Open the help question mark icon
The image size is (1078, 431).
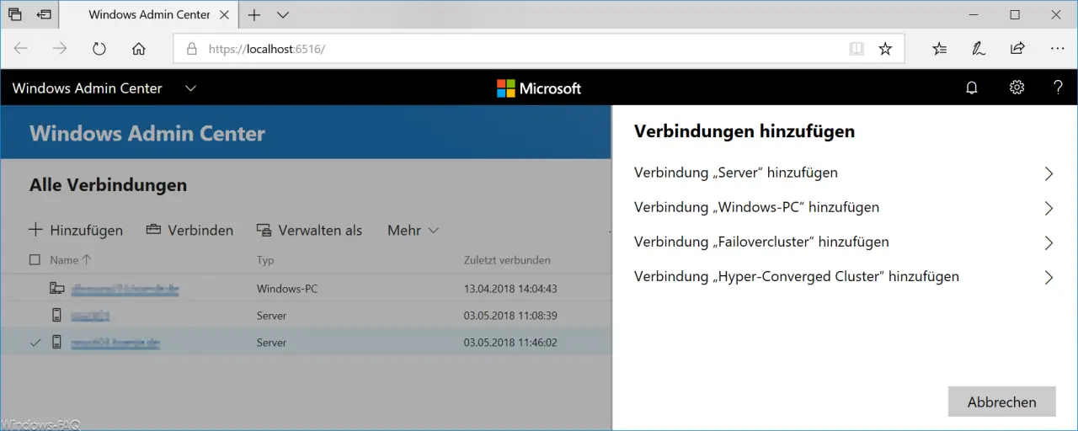(x=1059, y=88)
